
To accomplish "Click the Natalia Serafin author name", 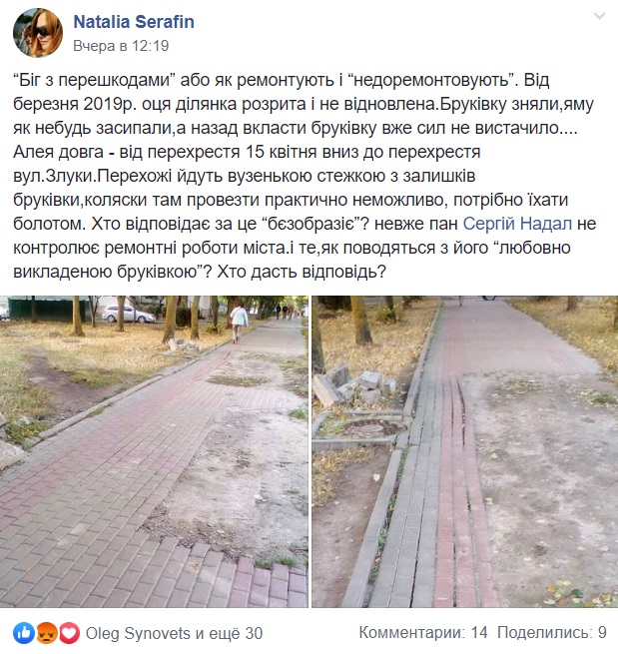I will tap(134, 22).
